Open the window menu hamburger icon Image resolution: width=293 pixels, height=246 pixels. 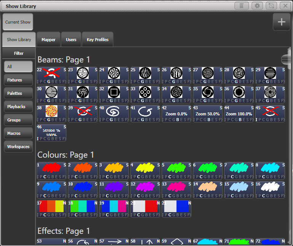click(x=241, y=6)
